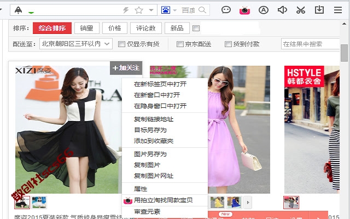Click the lightning bolt icon in address bar

(126, 10)
